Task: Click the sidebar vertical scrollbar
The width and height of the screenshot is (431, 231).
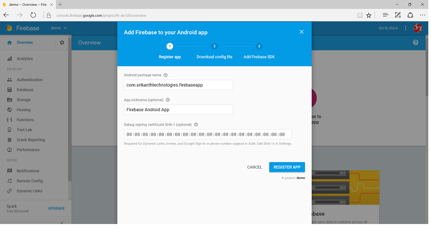Action: [x=69, y=110]
